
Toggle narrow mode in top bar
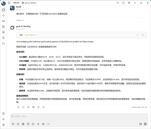[x=123, y=3]
